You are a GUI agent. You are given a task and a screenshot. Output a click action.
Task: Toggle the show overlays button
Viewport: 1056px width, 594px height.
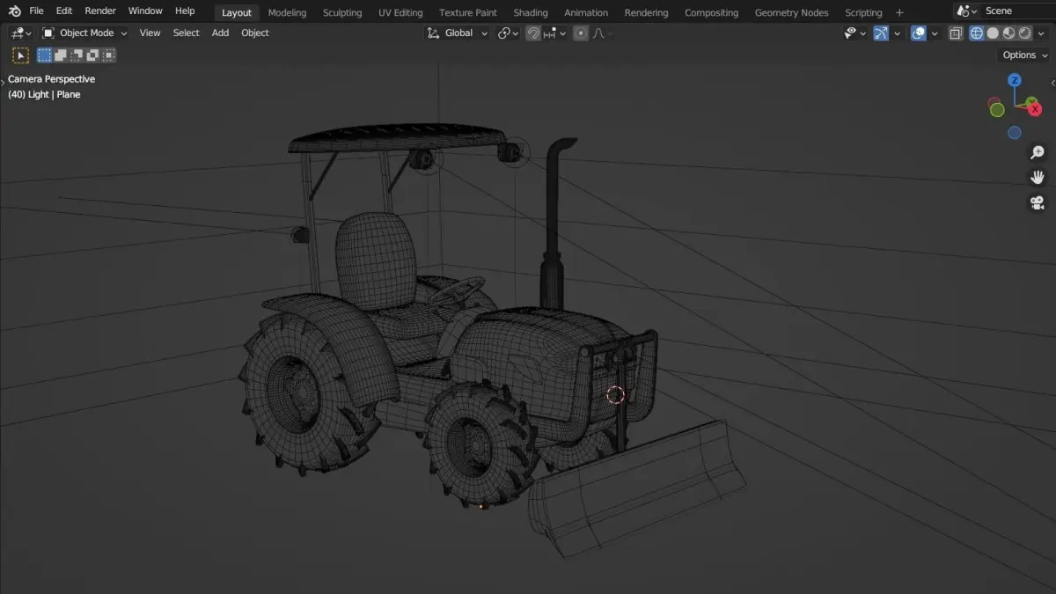pyautogui.click(x=918, y=33)
